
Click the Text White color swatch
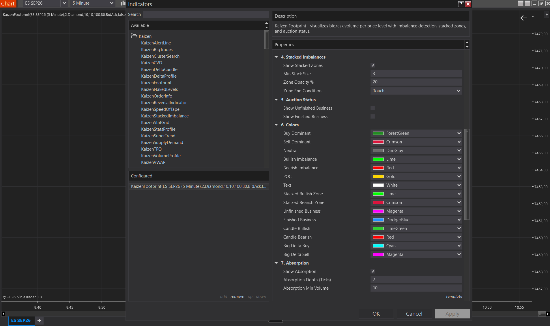378,185
